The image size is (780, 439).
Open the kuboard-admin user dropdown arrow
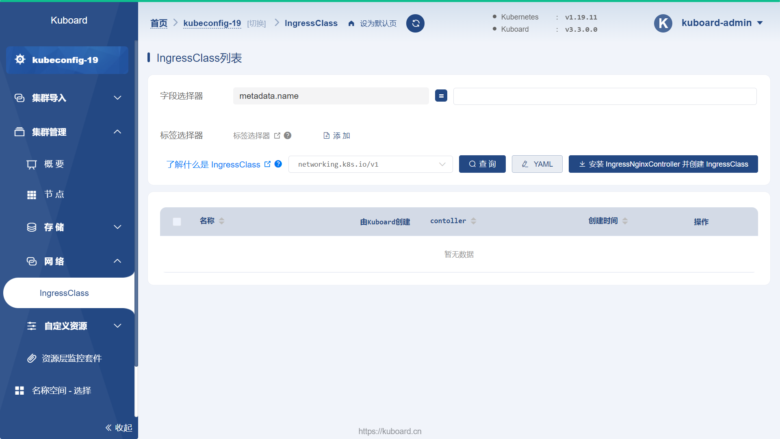[x=760, y=23]
